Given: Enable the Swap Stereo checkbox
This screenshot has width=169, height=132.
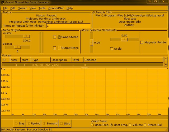Looking at the screenshot, I should 55,37.
